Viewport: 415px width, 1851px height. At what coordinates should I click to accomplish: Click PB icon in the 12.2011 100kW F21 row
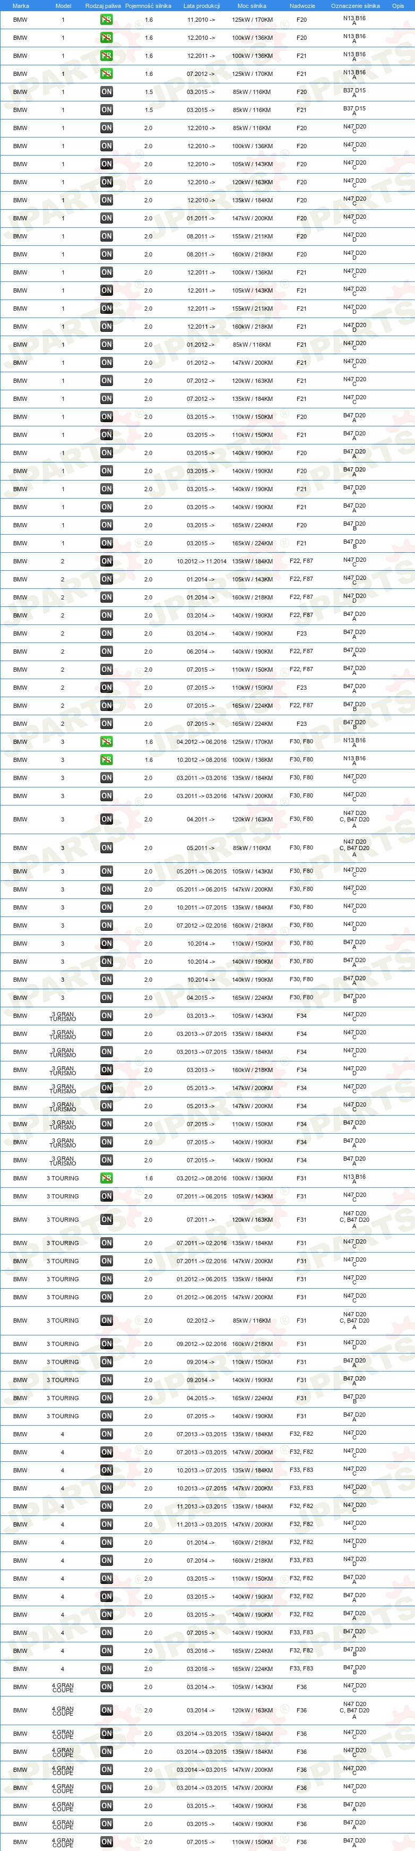pyautogui.click(x=106, y=56)
